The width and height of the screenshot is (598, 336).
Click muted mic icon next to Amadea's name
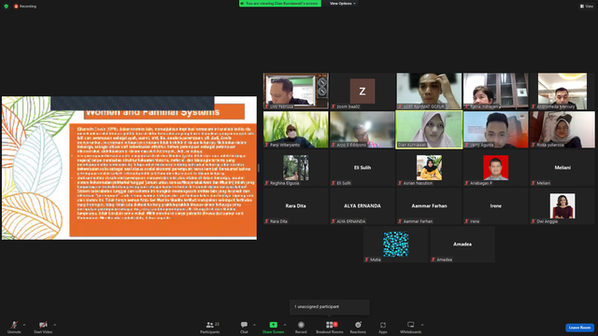[x=434, y=259]
